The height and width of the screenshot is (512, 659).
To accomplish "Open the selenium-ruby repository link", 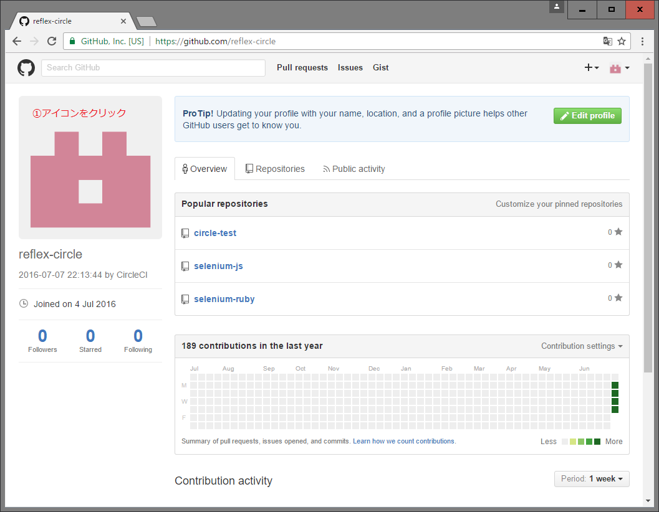I will [224, 299].
